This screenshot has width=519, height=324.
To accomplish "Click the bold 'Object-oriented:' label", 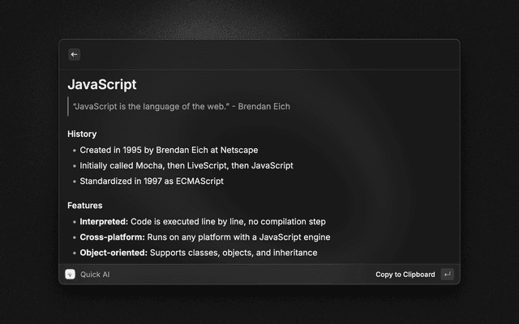I will (114, 253).
